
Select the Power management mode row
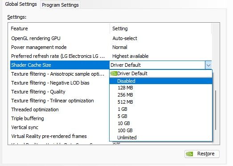click(x=111, y=47)
